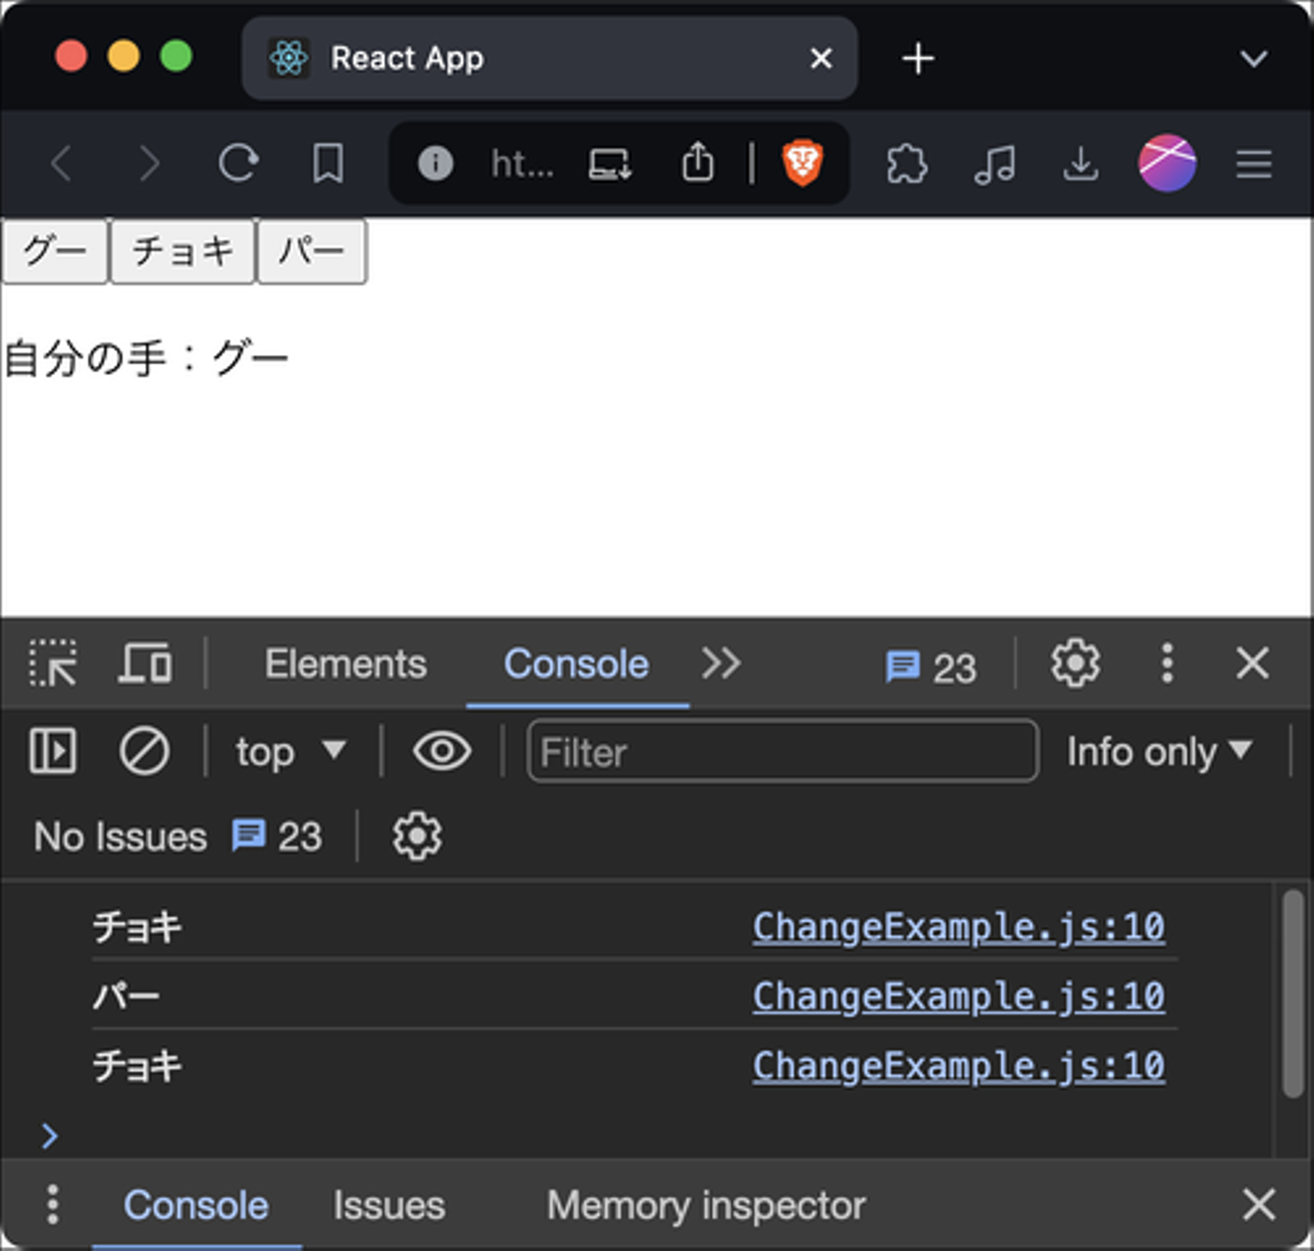Image resolution: width=1314 pixels, height=1251 pixels.
Task: Click into the console Filter field
Action: coord(782,752)
